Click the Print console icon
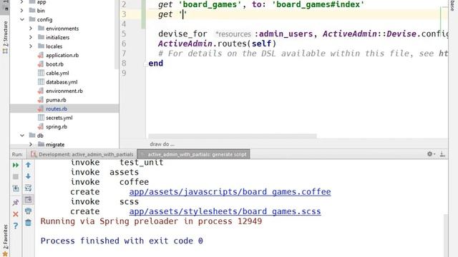458x257 pixels. 28,211
